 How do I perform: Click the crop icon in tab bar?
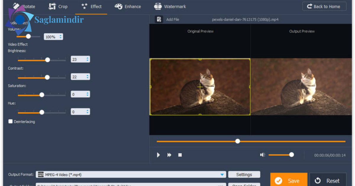[52, 6]
